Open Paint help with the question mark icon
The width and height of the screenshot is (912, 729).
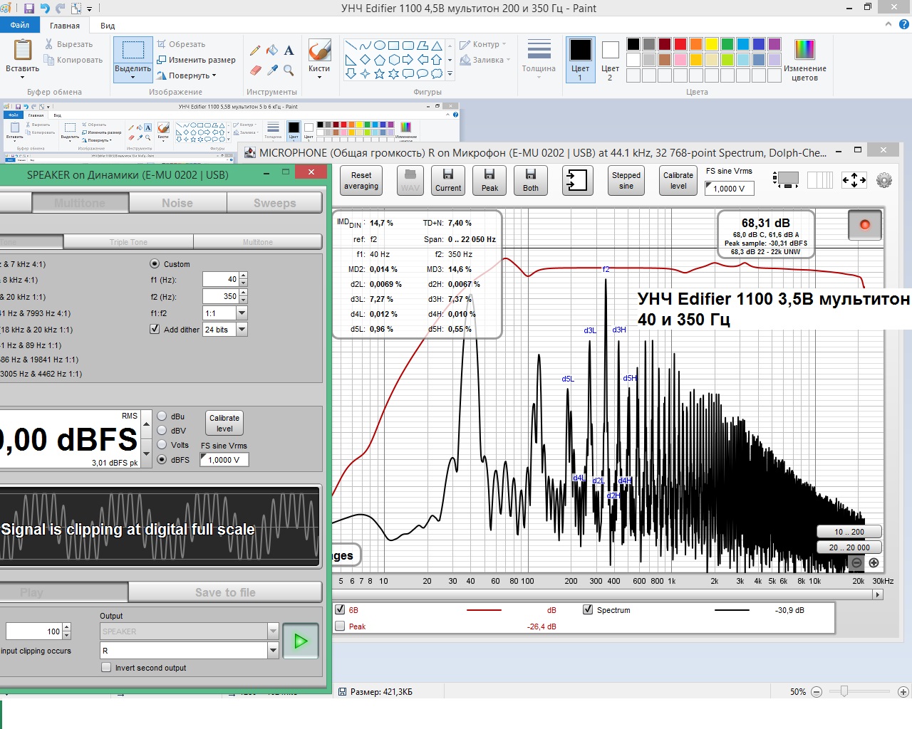click(904, 24)
